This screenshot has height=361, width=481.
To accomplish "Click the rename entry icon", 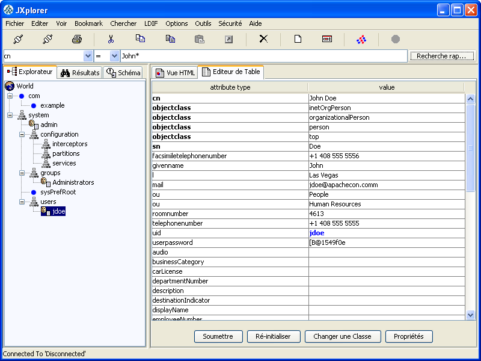I will click(327, 39).
